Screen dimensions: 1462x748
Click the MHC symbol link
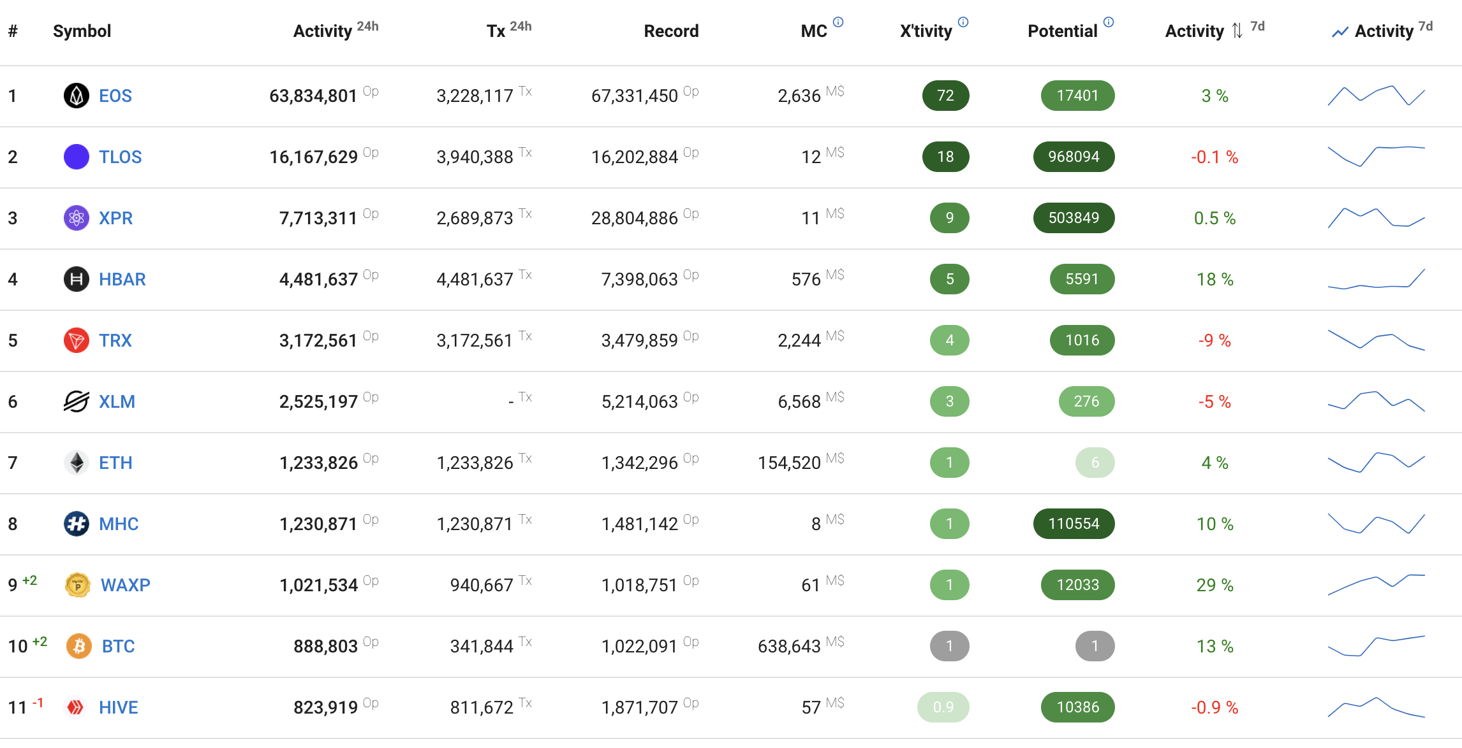coord(118,524)
